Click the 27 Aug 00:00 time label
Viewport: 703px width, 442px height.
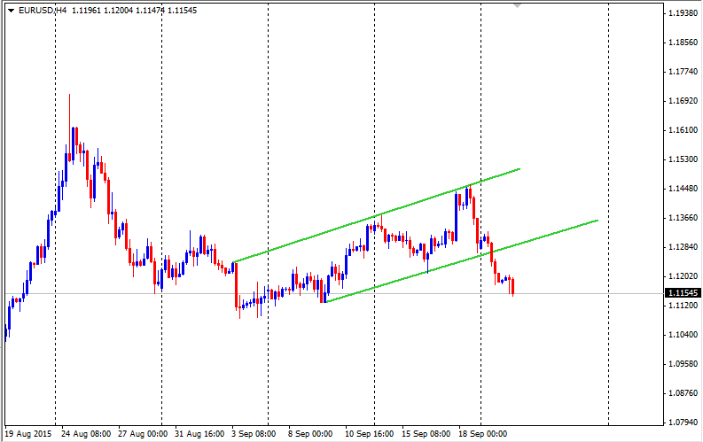pos(143,434)
